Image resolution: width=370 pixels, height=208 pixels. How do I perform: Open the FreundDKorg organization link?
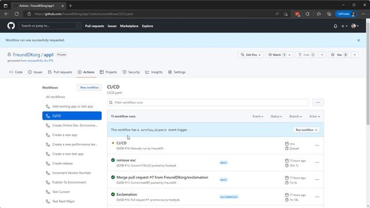tap(27, 55)
